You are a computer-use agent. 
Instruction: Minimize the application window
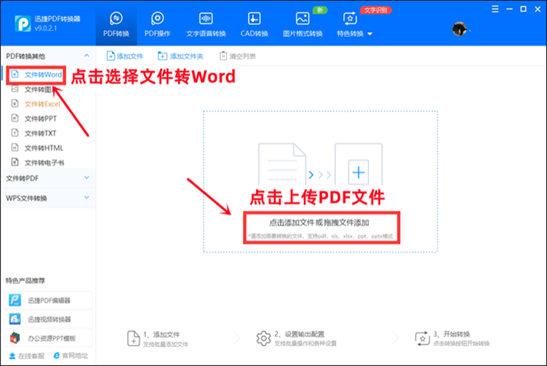509,9
